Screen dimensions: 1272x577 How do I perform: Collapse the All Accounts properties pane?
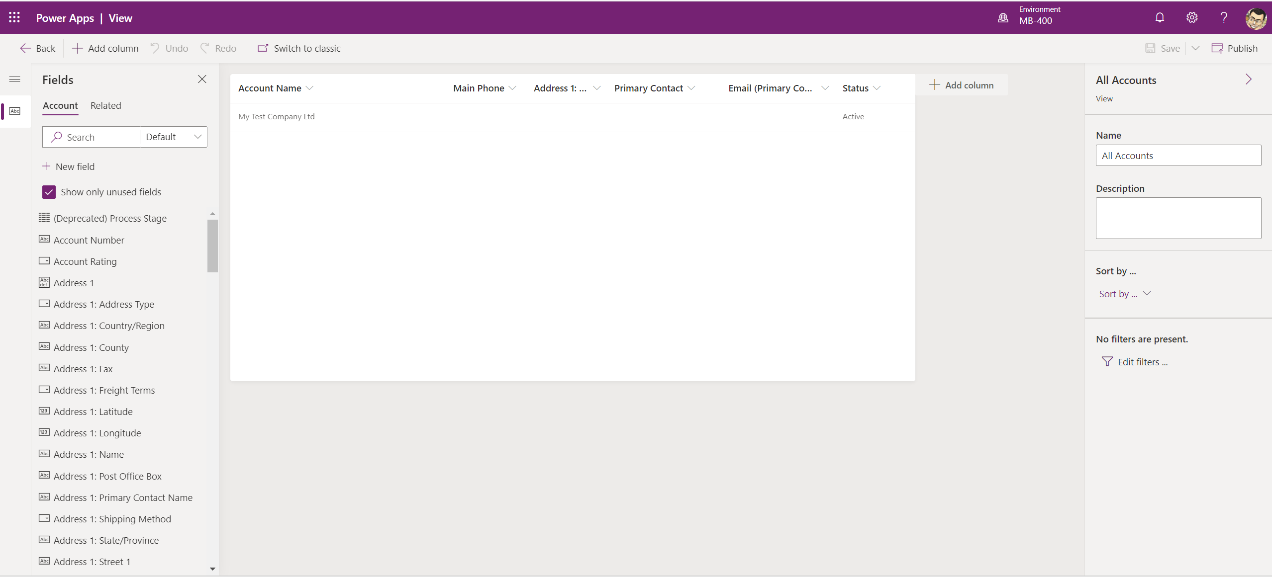(x=1248, y=80)
